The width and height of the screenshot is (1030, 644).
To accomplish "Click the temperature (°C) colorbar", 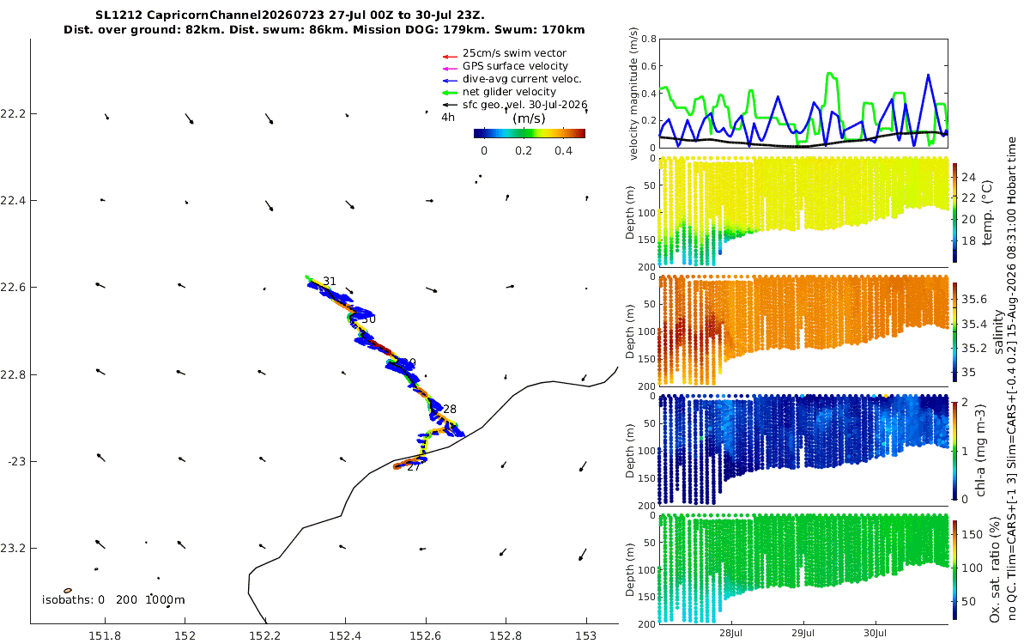I will click(x=957, y=211).
